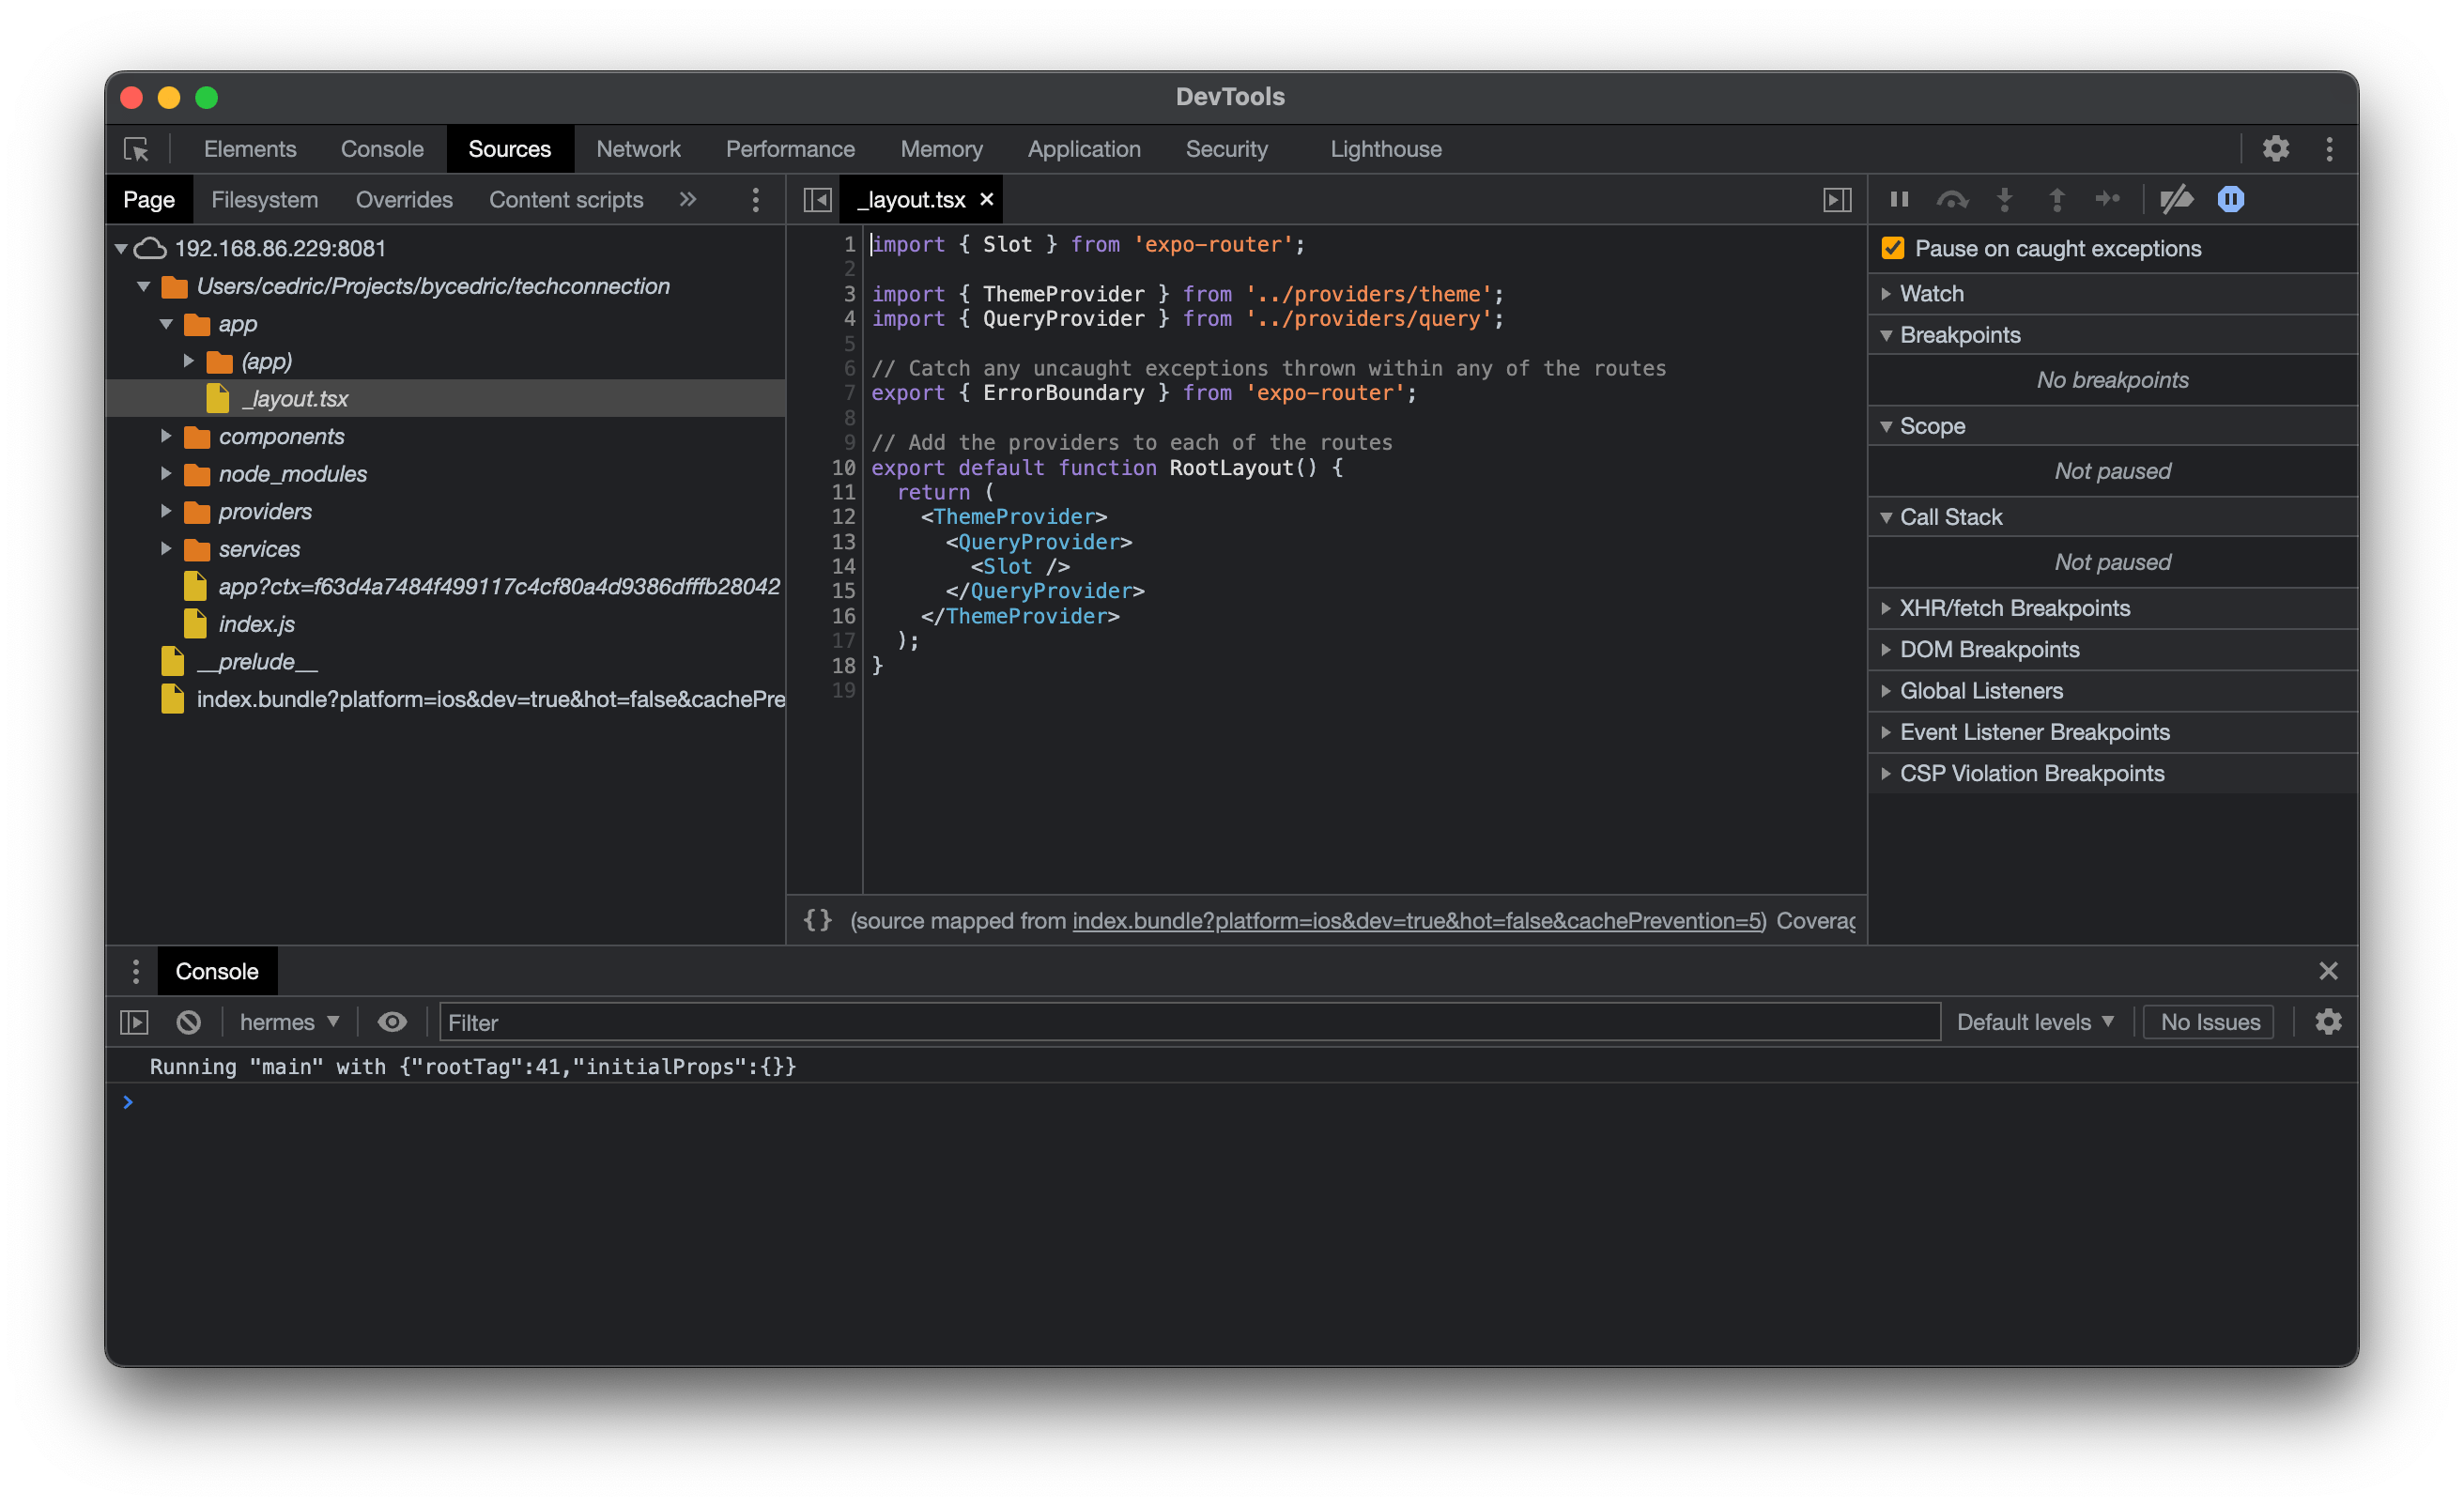Click the step into next function call icon

2007,199
